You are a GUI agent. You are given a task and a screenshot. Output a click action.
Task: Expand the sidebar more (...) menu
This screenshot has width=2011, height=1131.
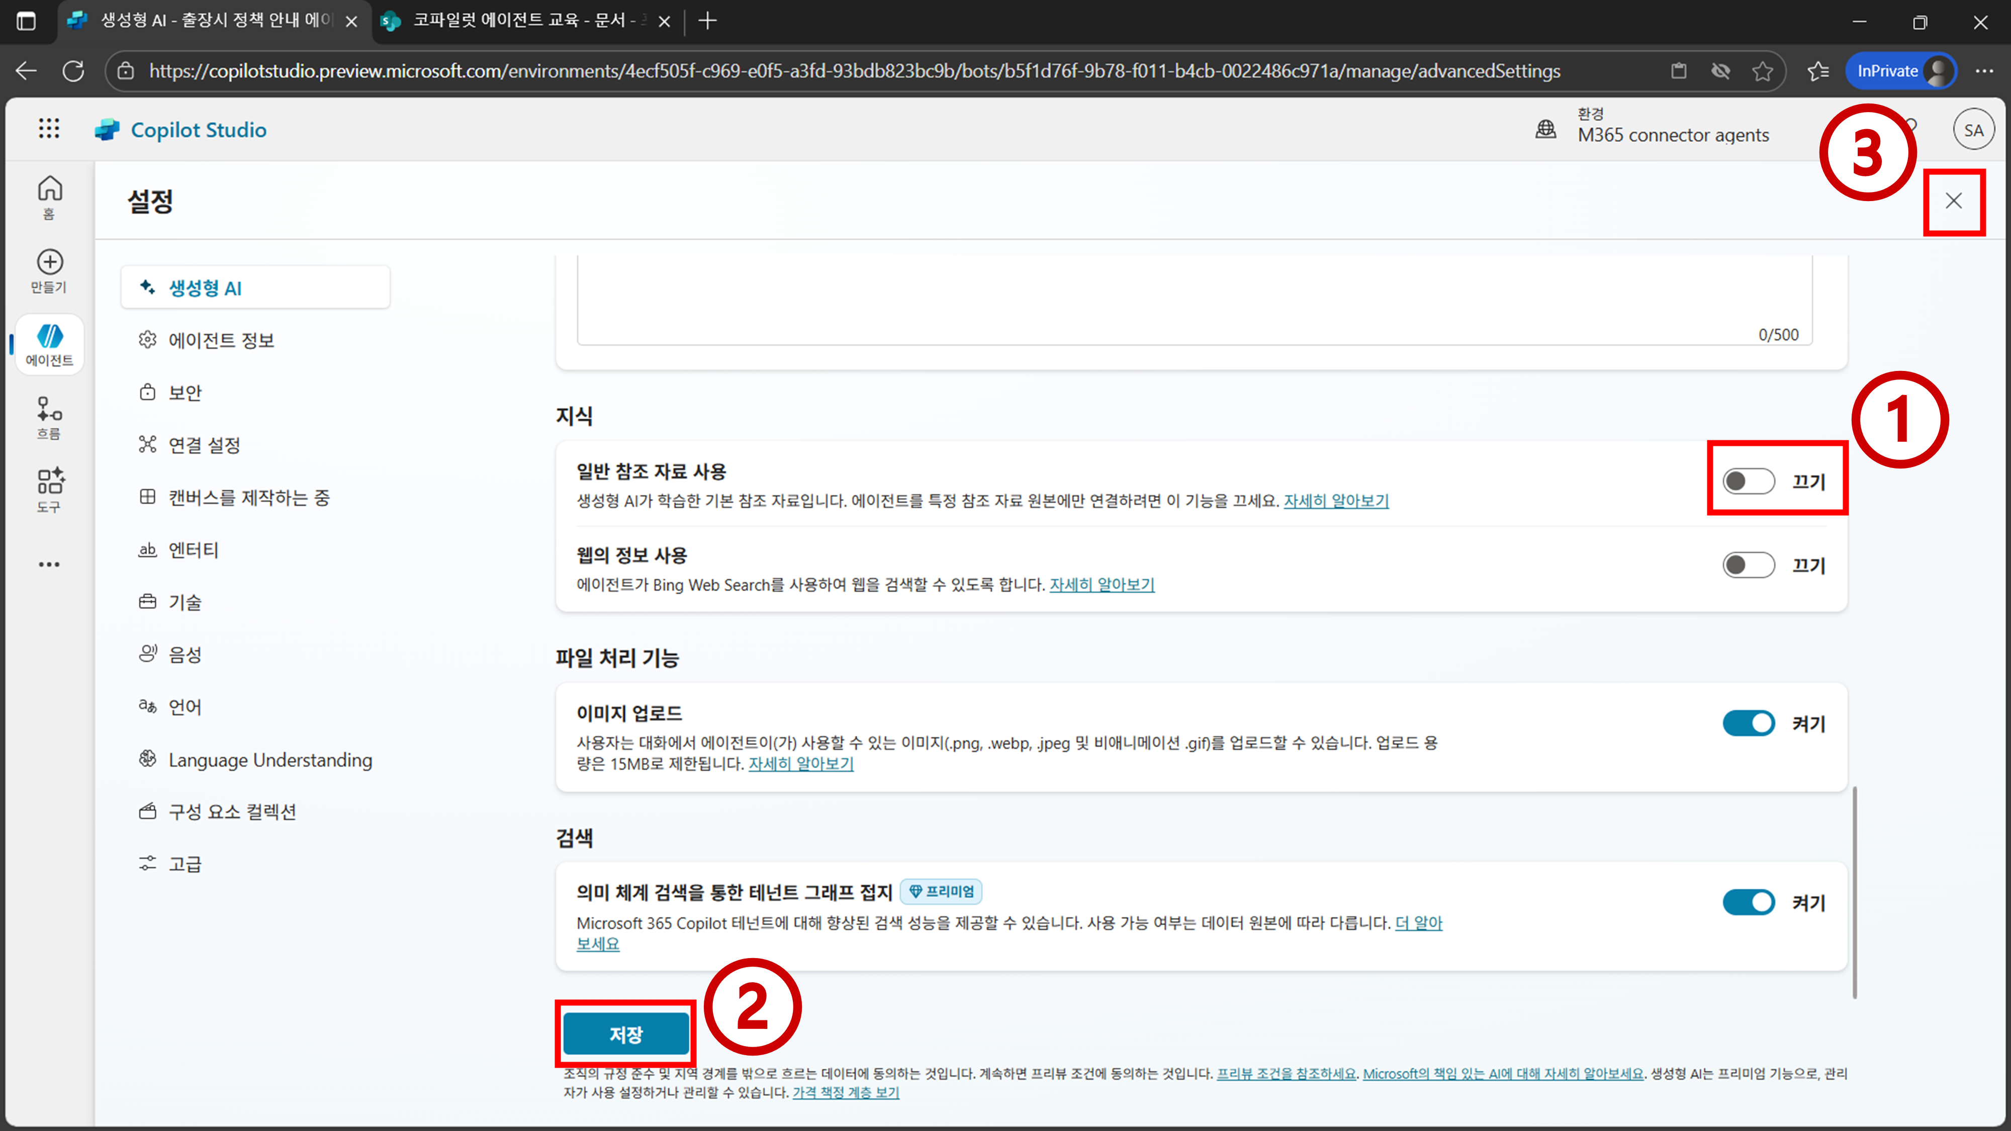point(49,563)
